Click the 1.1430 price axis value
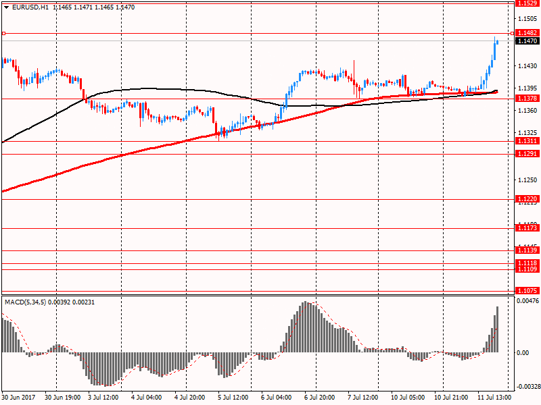The height and width of the screenshot is (405, 541). pyautogui.click(x=528, y=65)
